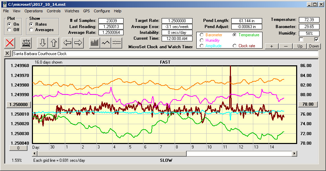This screenshot has height=171, width=326.
Task: Click the minus button
Action: pyautogui.click(x=286, y=46)
